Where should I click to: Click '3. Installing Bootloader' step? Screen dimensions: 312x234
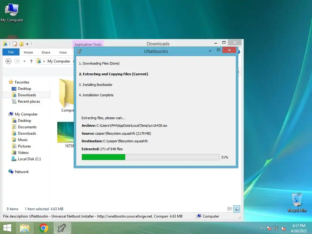95,85
